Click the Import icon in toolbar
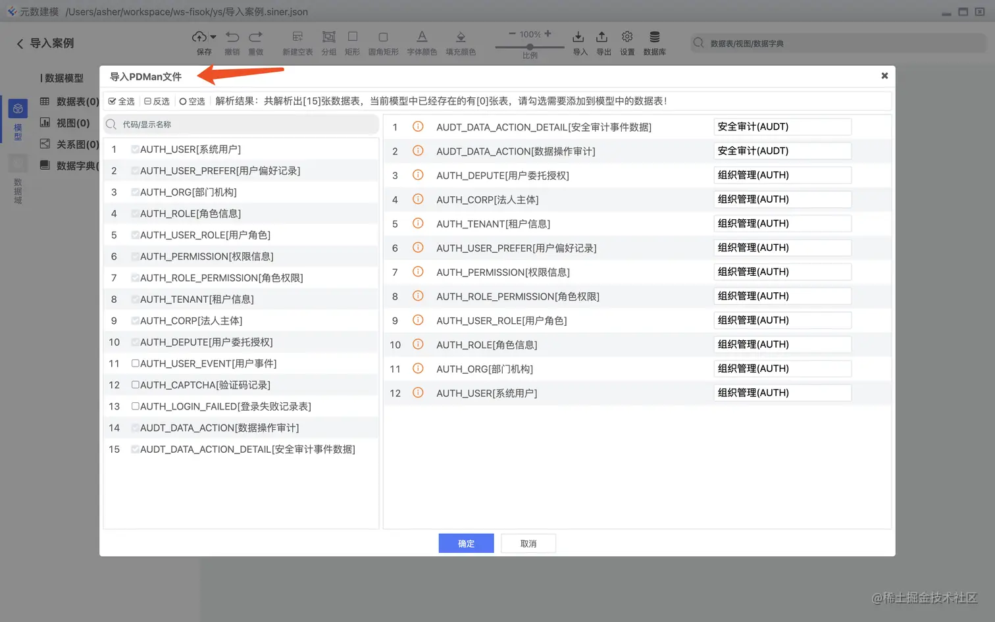This screenshot has height=622, width=995. tap(578, 37)
